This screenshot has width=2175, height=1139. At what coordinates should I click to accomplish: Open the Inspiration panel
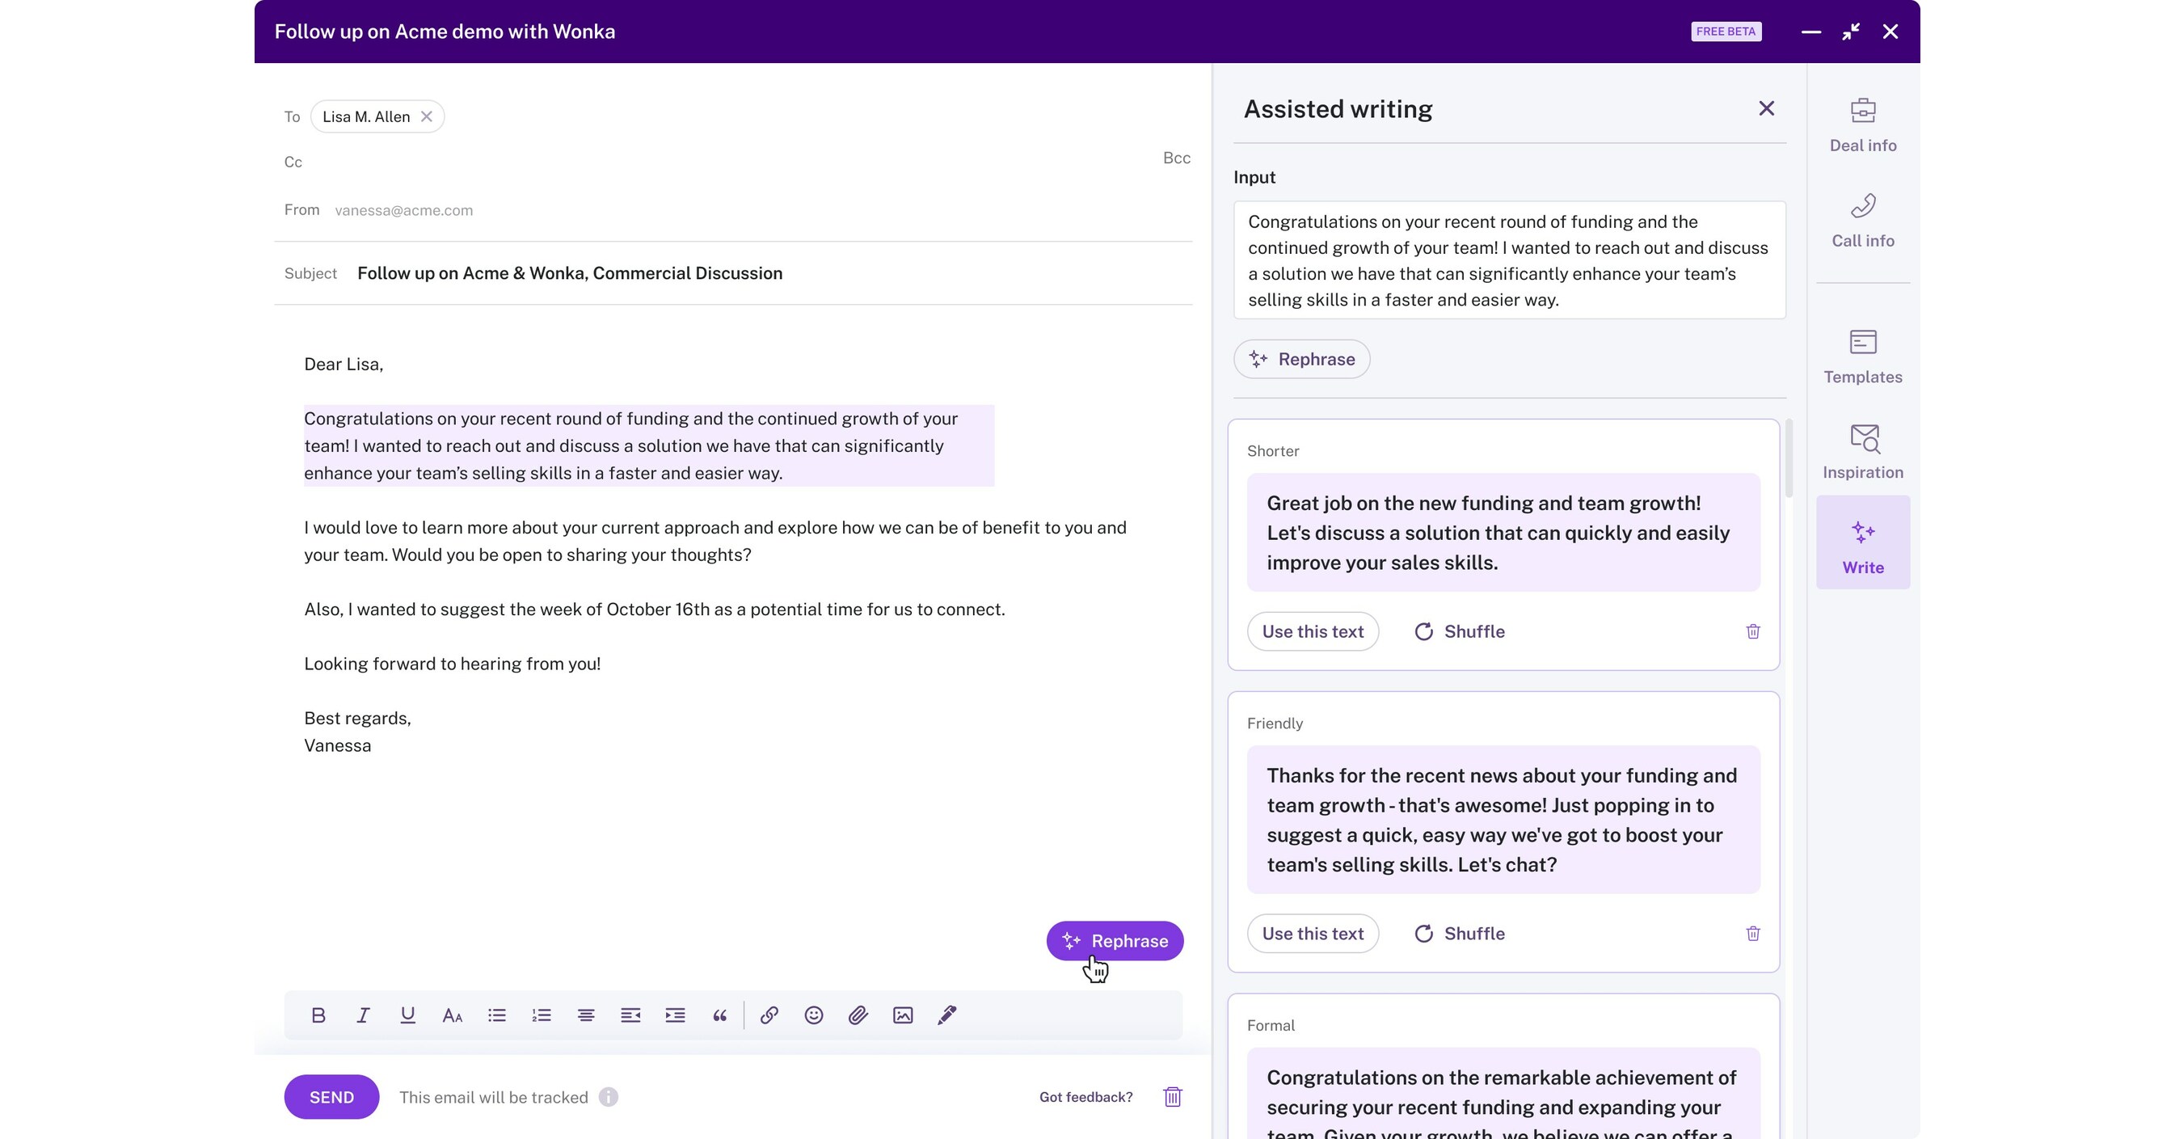pyautogui.click(x=1864, y=452)
